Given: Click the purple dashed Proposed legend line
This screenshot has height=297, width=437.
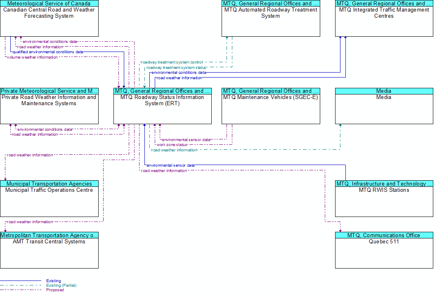Looking at the screenshot, I should [x=21, y=290].
